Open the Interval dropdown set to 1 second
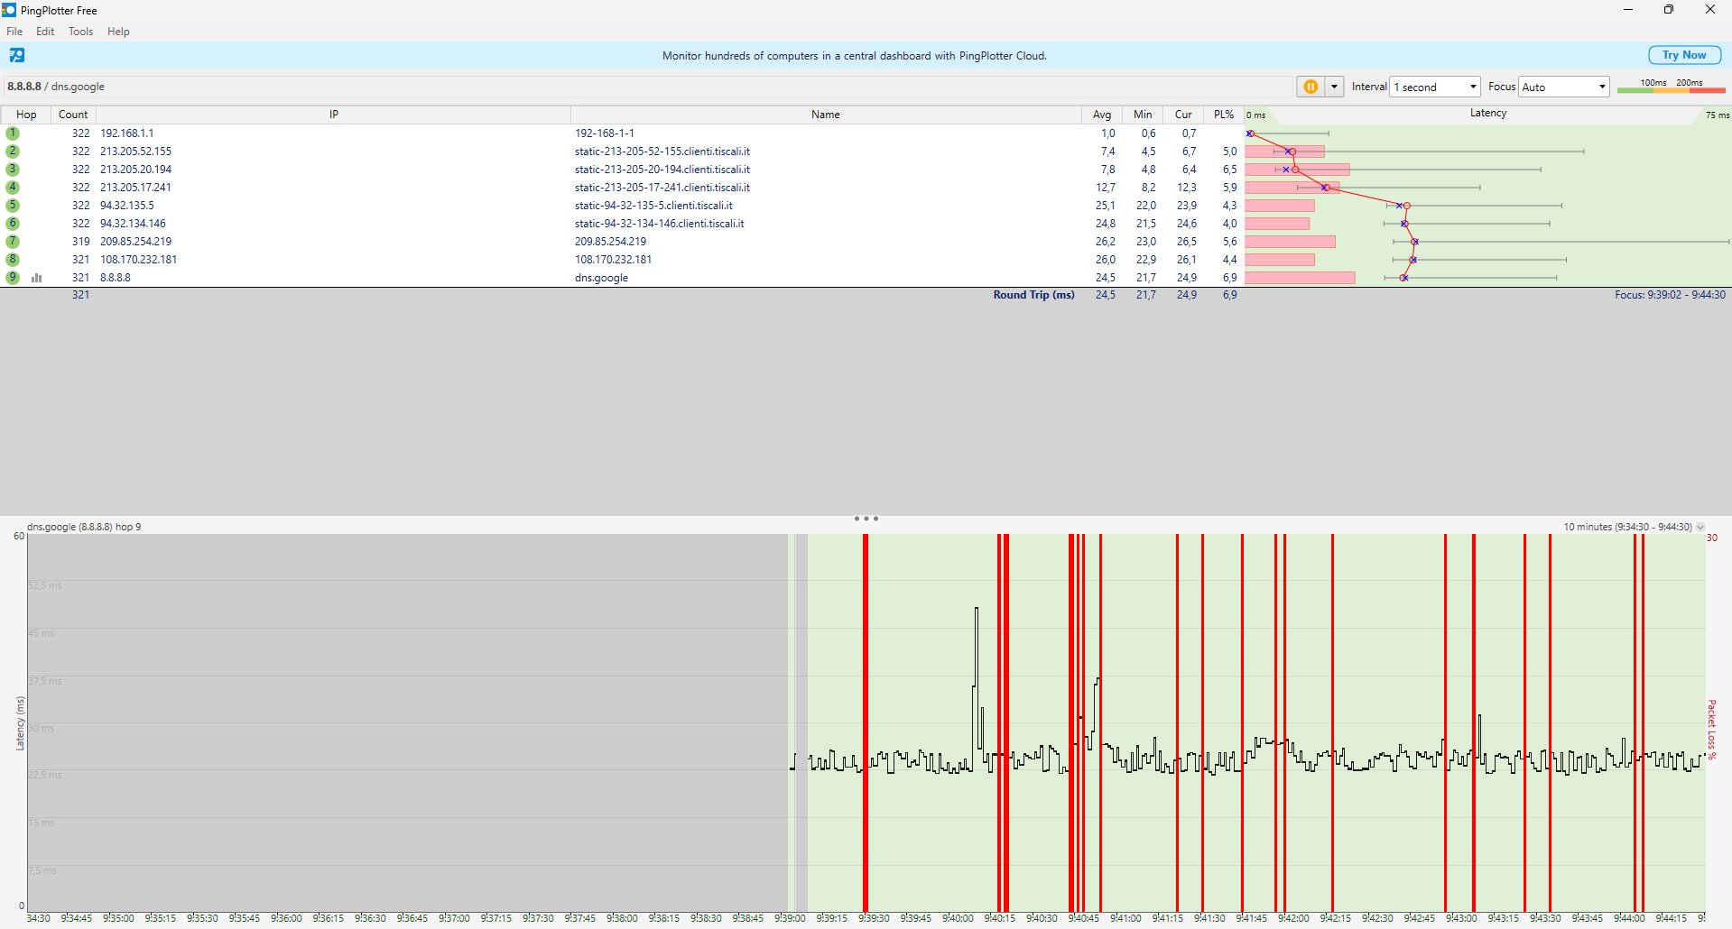The width and height of the screenshot is (1732, 929). [x=1435, y=87]
